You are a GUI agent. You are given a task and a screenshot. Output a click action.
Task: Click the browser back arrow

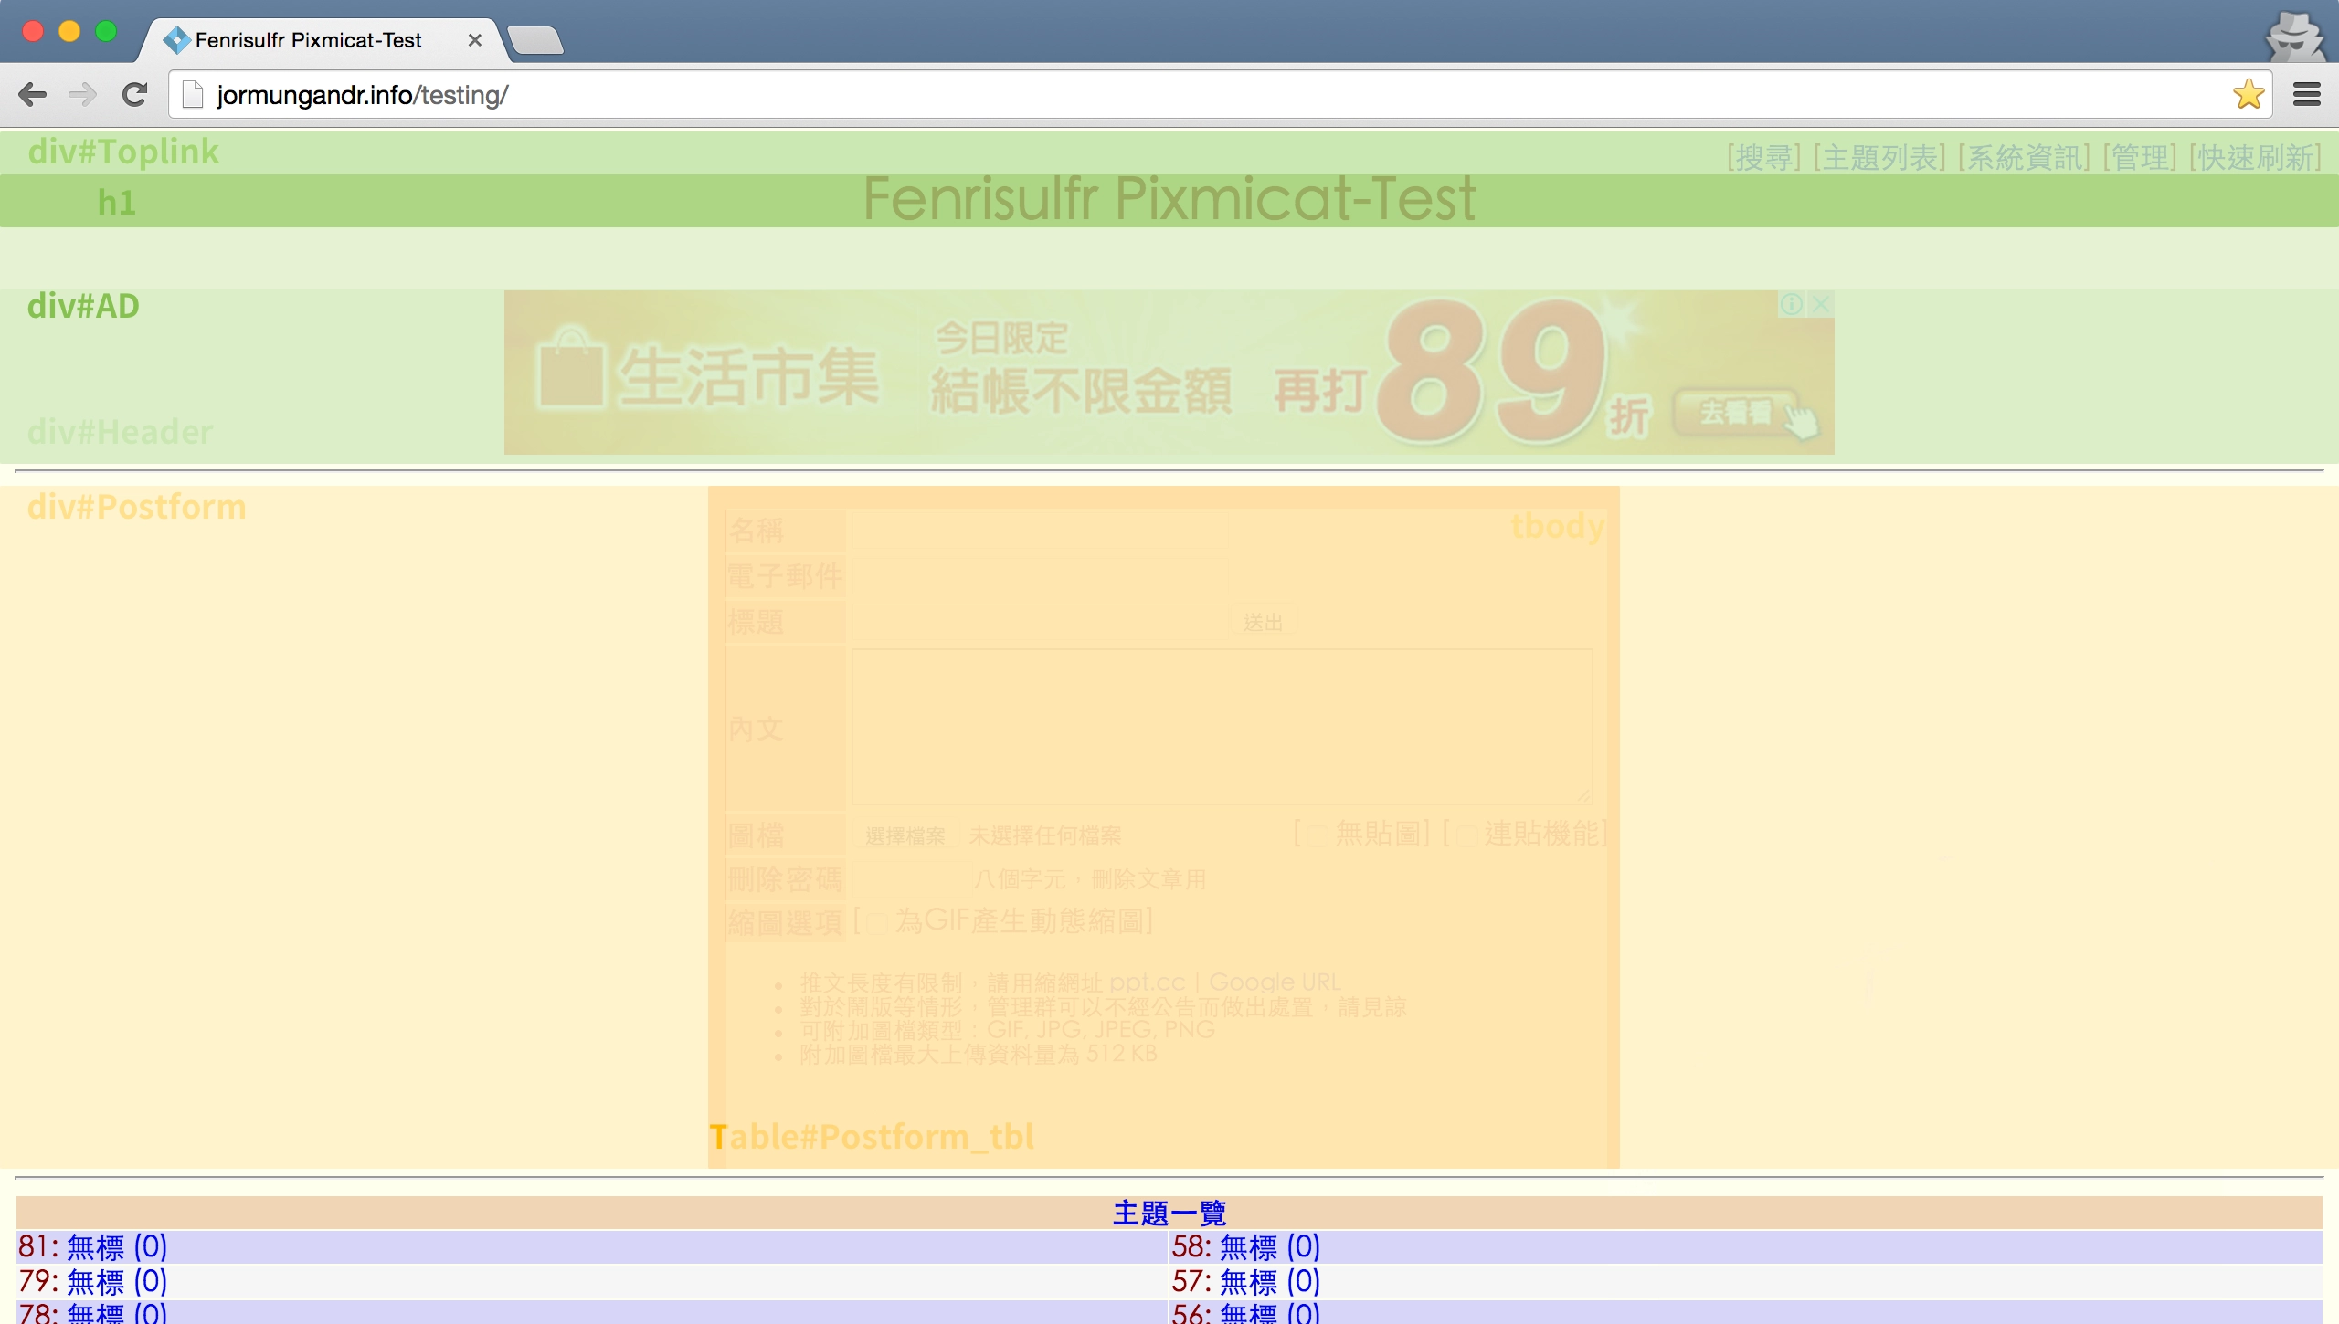[33, 95]
